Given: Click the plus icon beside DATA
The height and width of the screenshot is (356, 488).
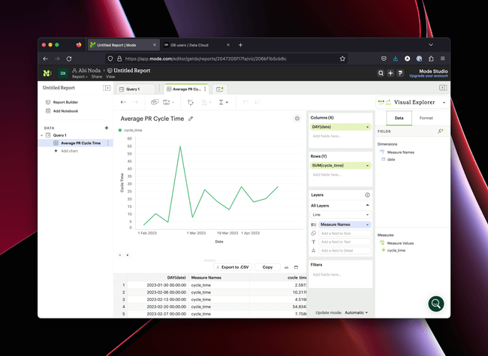Looking at the screenshot, I should (108, 128).
